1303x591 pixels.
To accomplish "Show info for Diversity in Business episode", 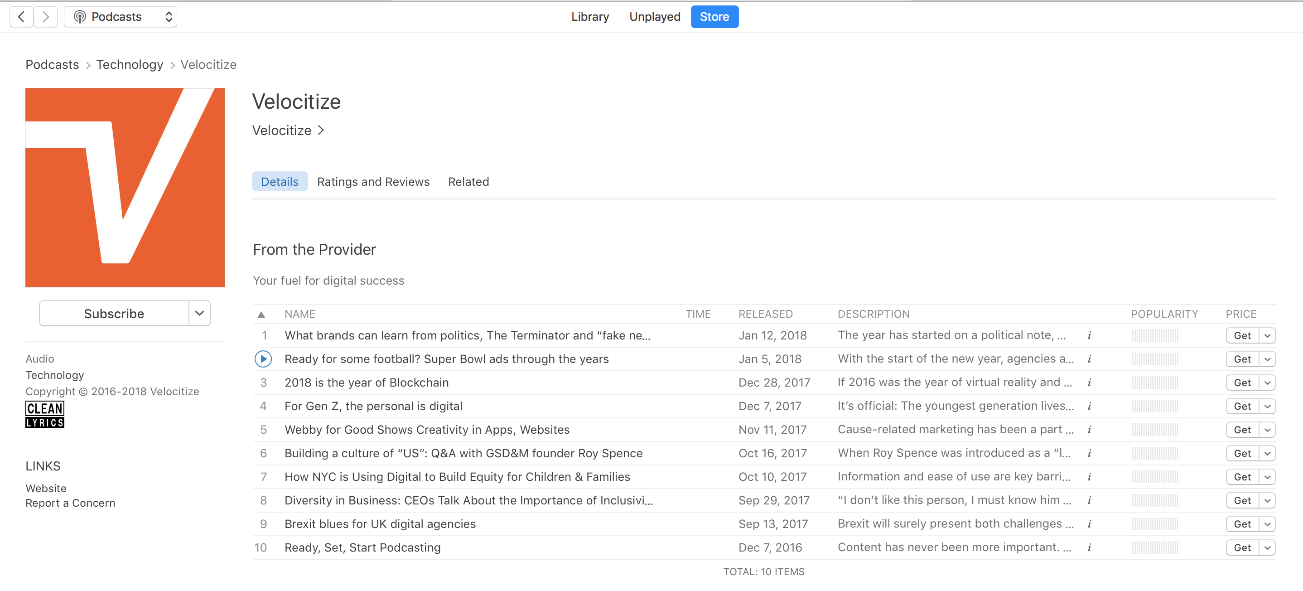I will (x=1089, y=500).
